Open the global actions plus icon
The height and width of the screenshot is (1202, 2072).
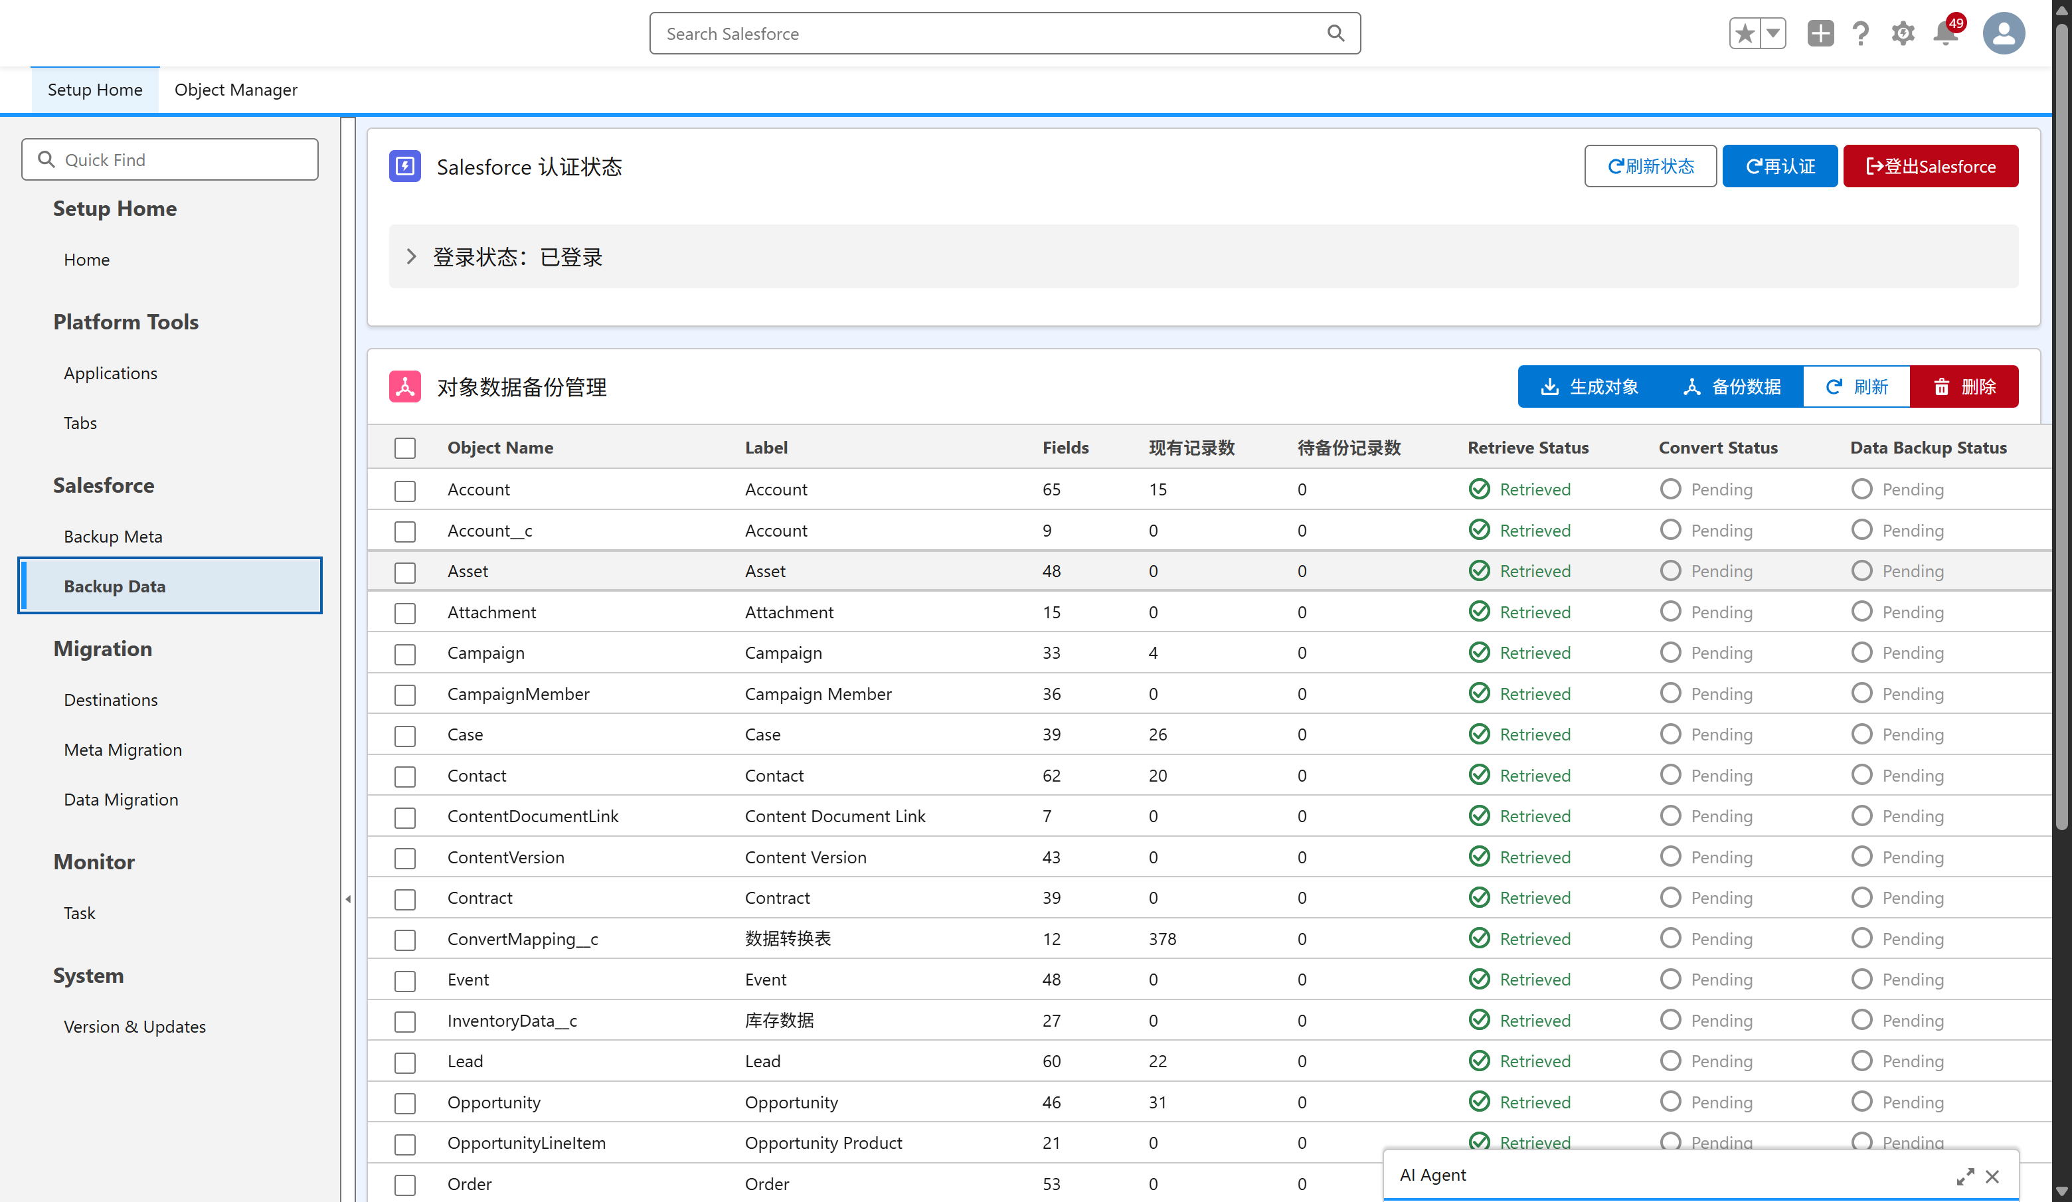click(1820, 34)
